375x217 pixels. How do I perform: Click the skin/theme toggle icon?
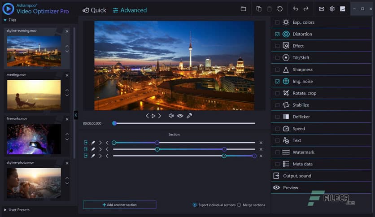pyautogui.click(x=342, y=9)
